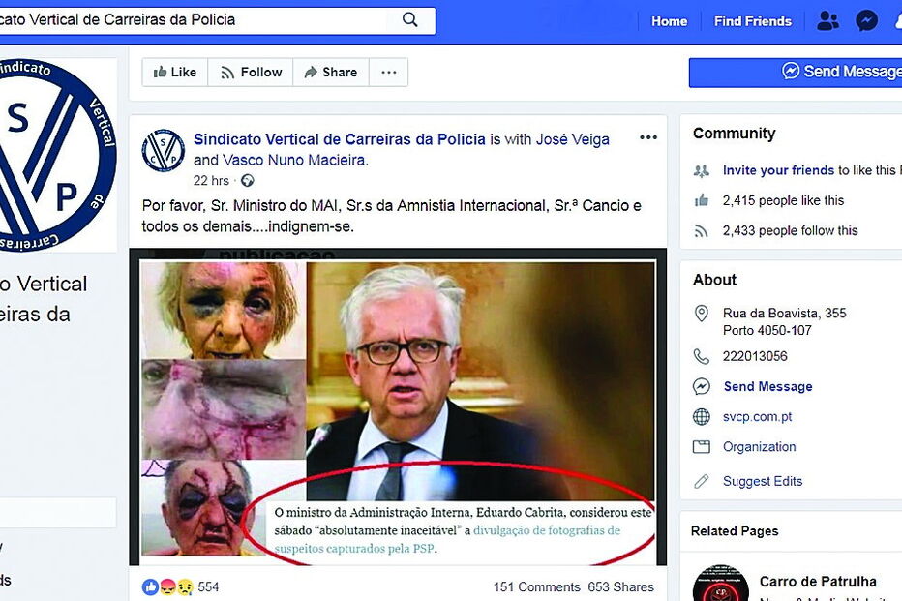Click the Invite your friends link
Screen dimensions: 902x601
781,169
